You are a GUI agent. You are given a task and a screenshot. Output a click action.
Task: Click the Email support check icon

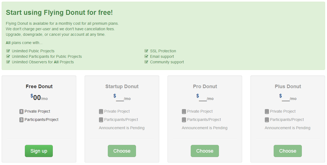pyautogui.click(x=146, y=56)
